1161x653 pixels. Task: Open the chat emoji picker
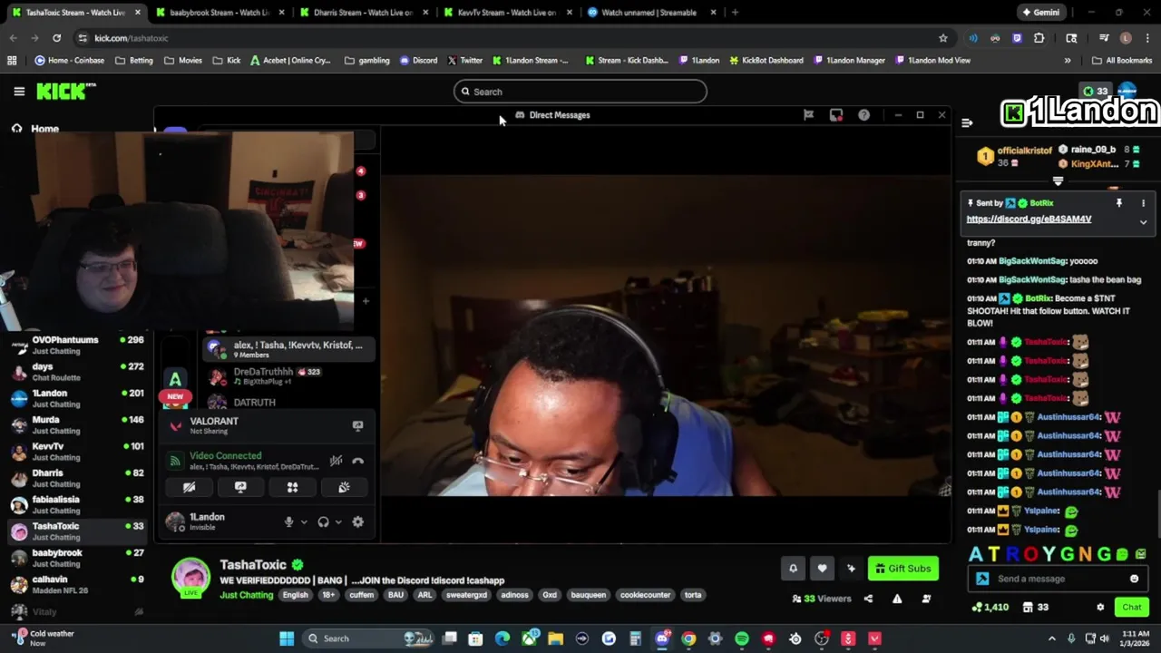pyautogui.click(x=1134, y=579)
